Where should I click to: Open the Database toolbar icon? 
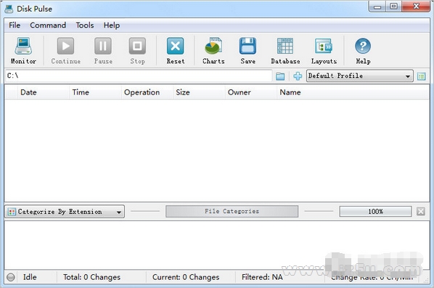tap(285, 51)
